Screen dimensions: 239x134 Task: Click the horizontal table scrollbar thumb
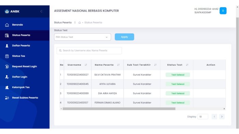click(x=119, y=108)
